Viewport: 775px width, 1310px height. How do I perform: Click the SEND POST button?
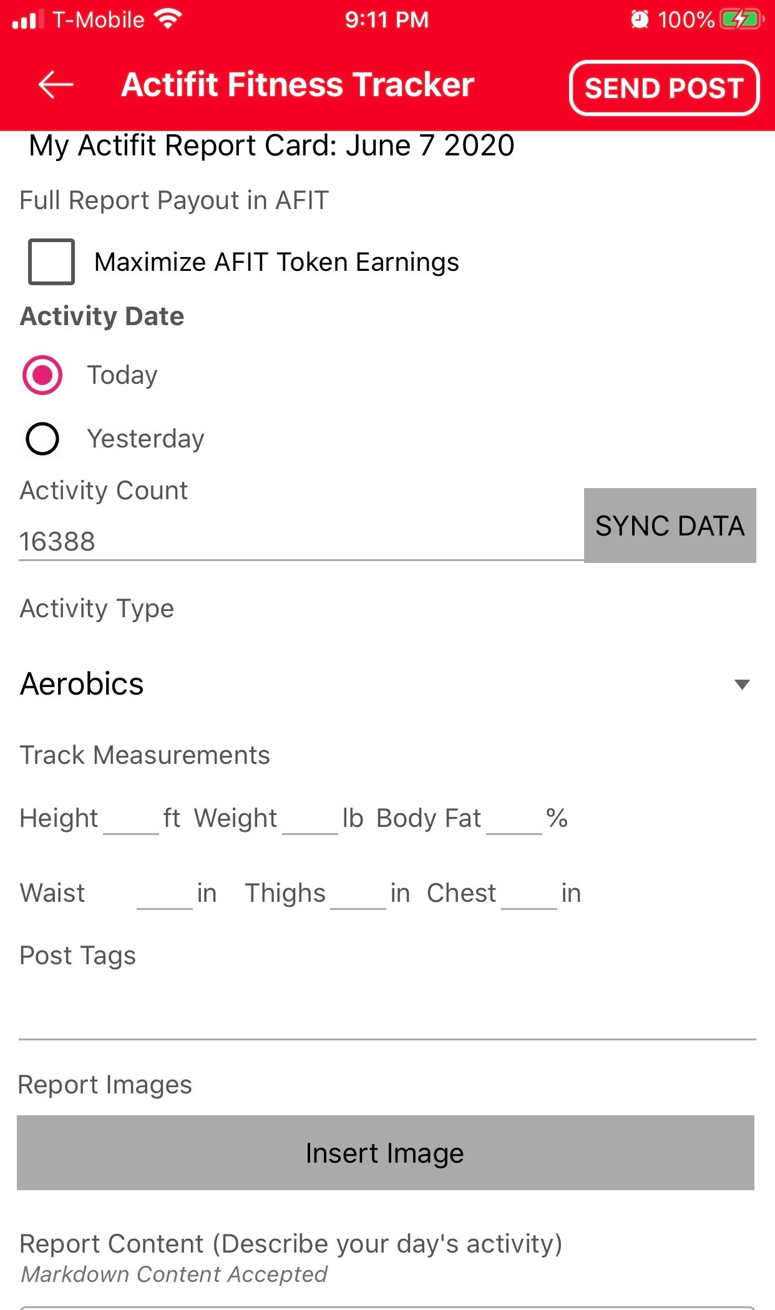tap(664, 88)
